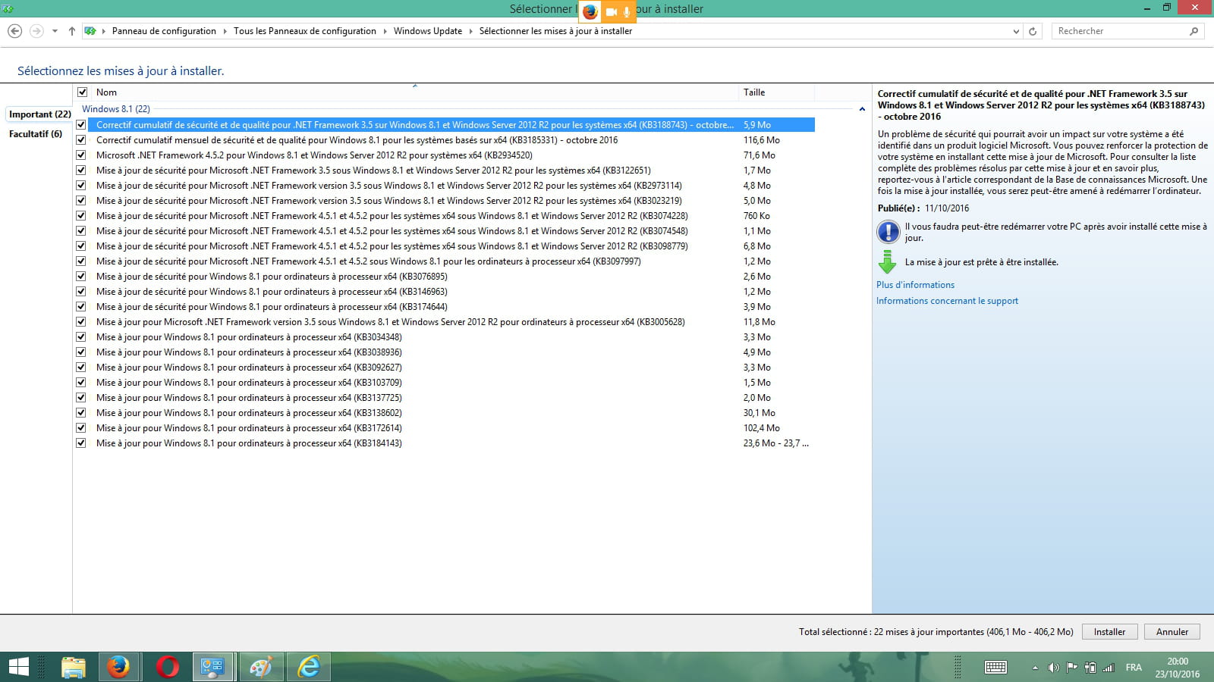1214x682 pixels.
Task: Click the recorder camera icon at top
Action: pos(611,11)
